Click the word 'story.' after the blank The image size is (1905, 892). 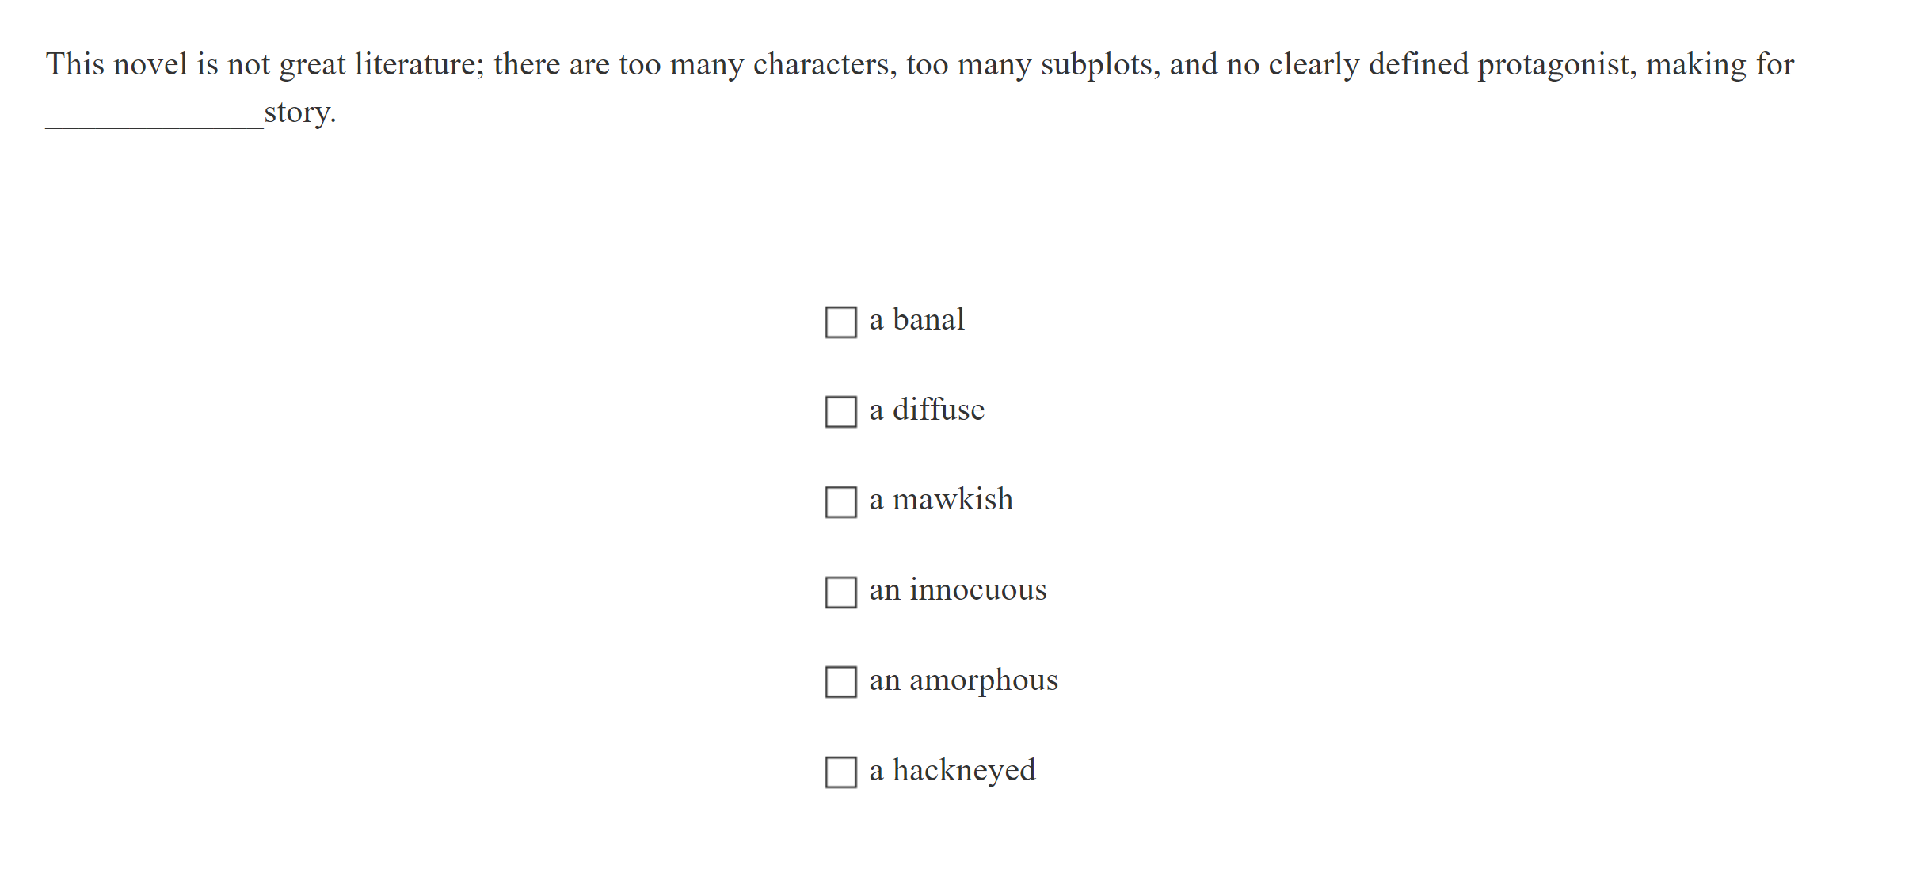(x=300, y=113)
